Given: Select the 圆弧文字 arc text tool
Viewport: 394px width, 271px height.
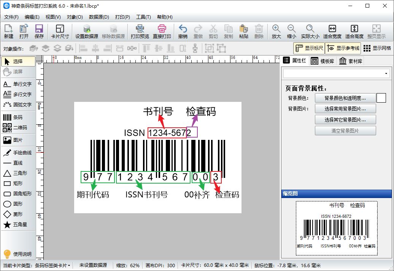Looking at the screenshot, I should pyautogui.click(x=18, y=105).
